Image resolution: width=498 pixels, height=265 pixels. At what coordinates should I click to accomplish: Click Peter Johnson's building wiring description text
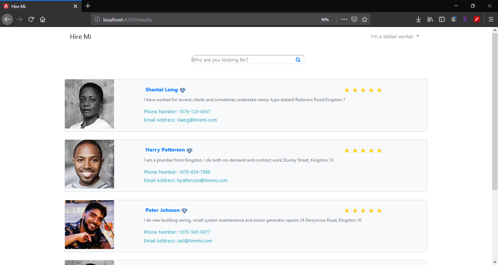coord(253,220)
